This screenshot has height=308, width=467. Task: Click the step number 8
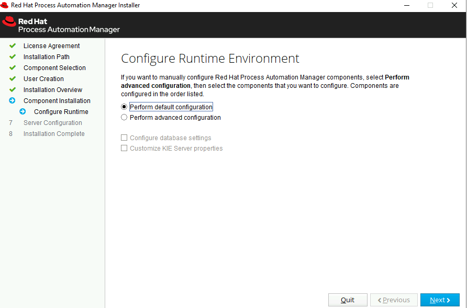point(10,134)
